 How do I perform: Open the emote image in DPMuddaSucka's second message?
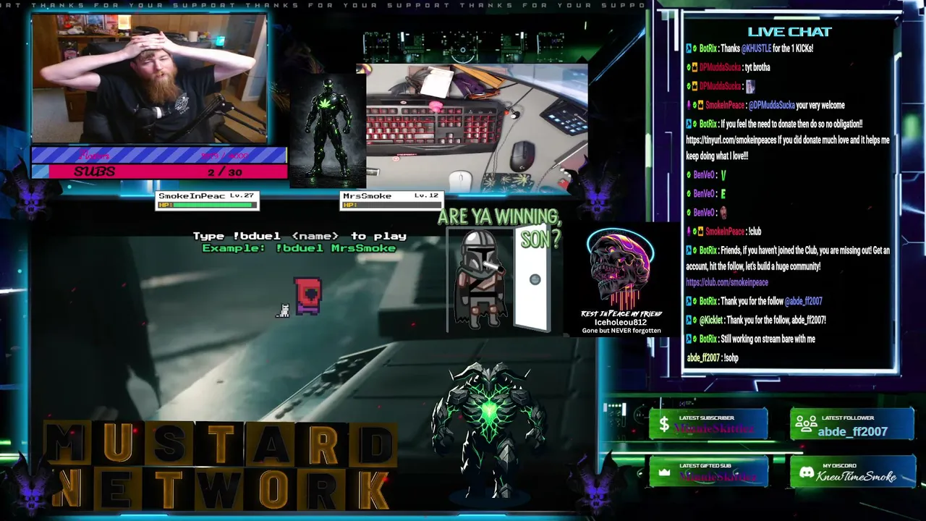point(750,87)
